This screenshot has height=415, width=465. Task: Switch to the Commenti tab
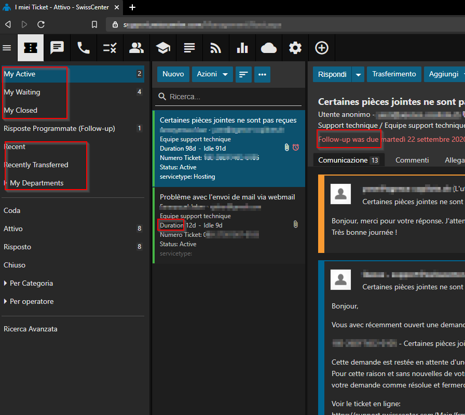412,160
